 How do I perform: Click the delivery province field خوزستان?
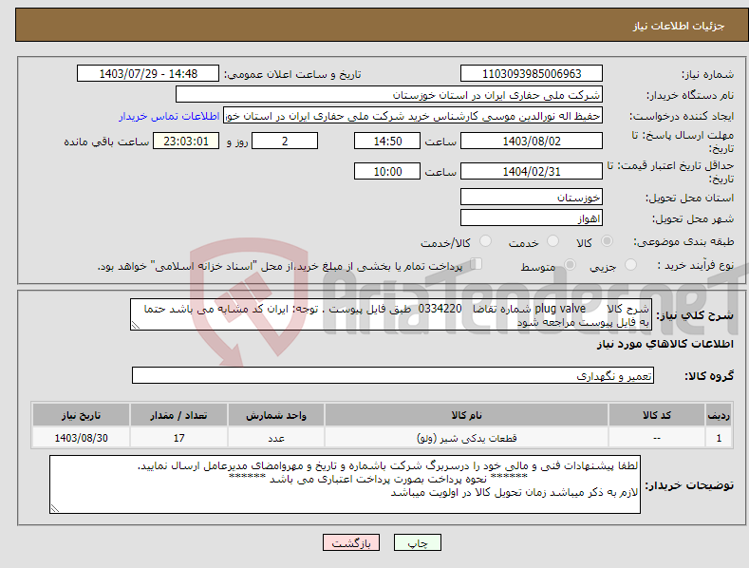coord(532,197)
